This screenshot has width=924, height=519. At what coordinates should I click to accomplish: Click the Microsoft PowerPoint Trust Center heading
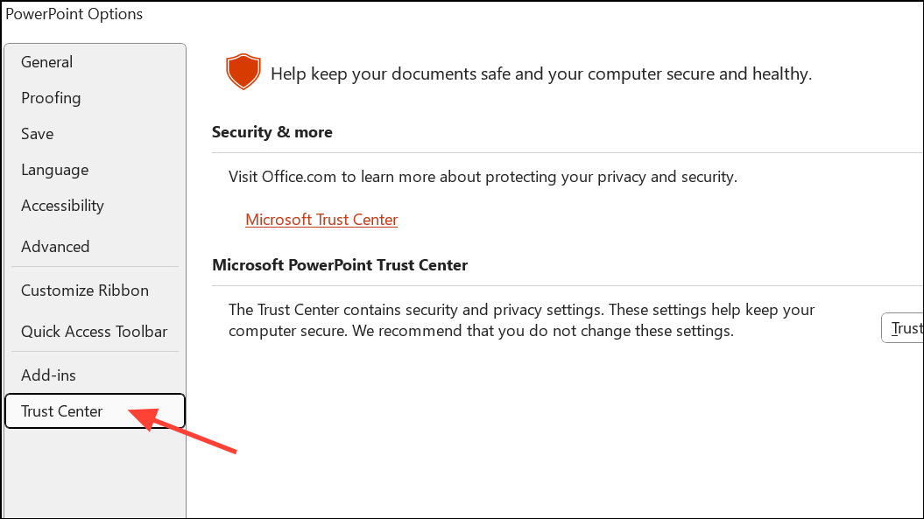point(340,265)
